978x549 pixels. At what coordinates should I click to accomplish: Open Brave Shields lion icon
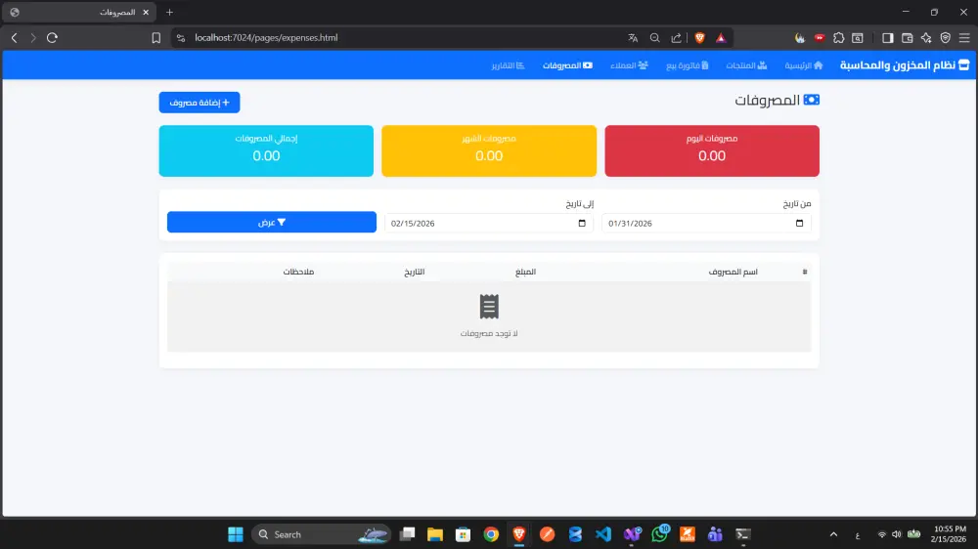tap(700, 38)
